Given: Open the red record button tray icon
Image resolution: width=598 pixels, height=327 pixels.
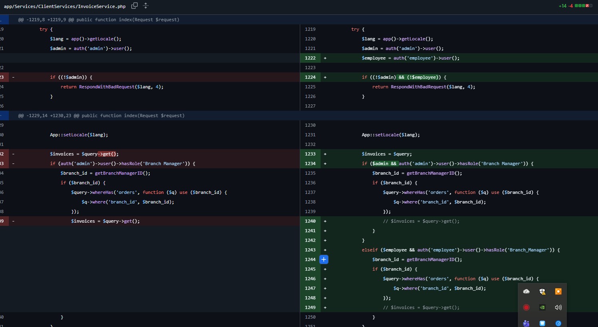Looking at the screenshot, I should [526, 307].
